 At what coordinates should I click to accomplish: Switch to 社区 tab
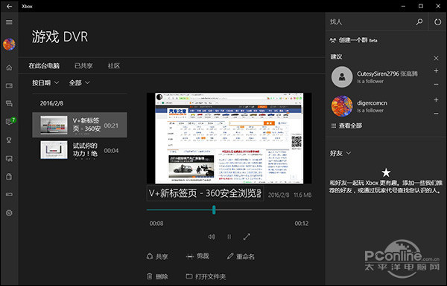pyautogui.click(x=114, y=65)
